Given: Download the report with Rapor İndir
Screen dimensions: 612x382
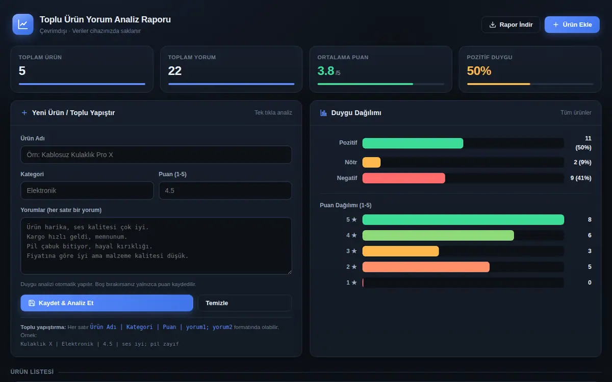Looking at the screenshot, I should (x=511, y=25).
